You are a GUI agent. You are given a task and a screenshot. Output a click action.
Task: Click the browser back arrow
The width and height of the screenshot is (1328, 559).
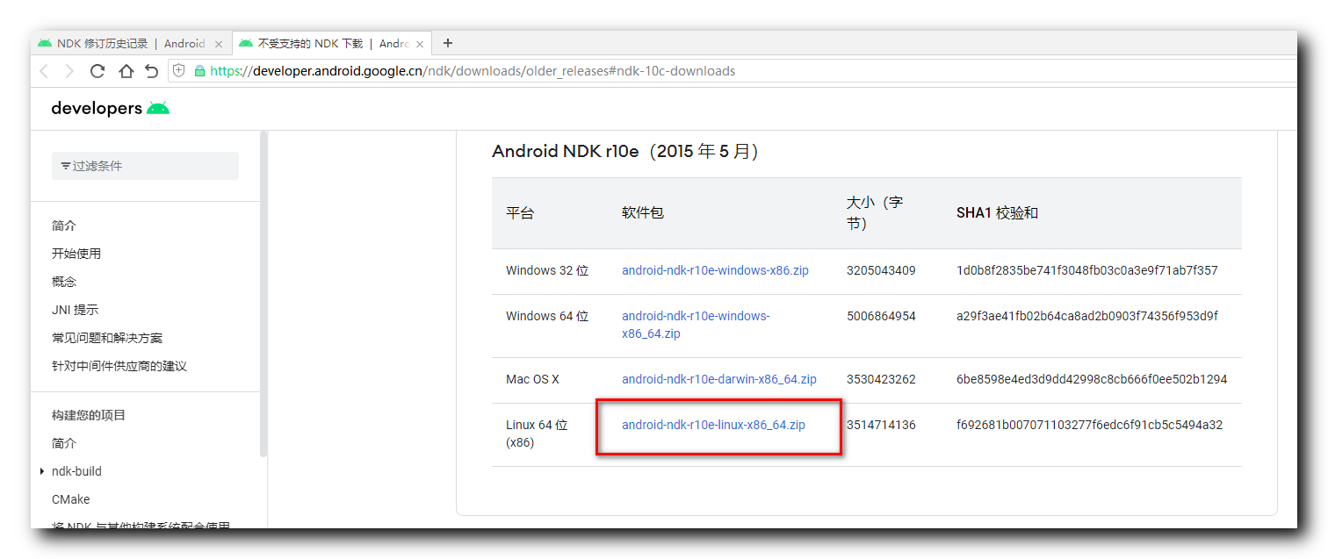point(44,71)
